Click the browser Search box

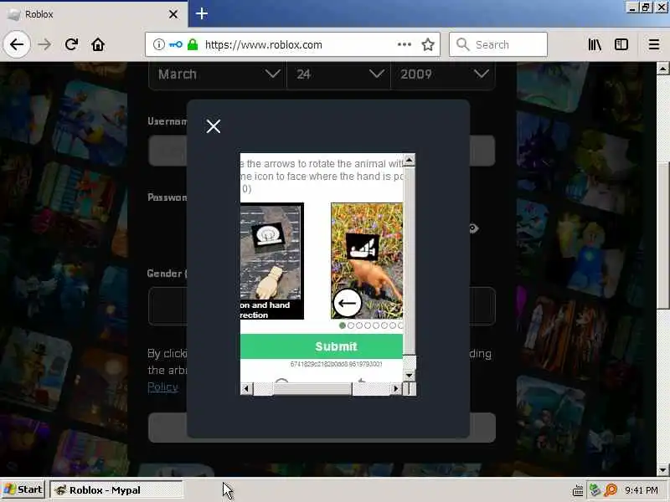[498, 44]
